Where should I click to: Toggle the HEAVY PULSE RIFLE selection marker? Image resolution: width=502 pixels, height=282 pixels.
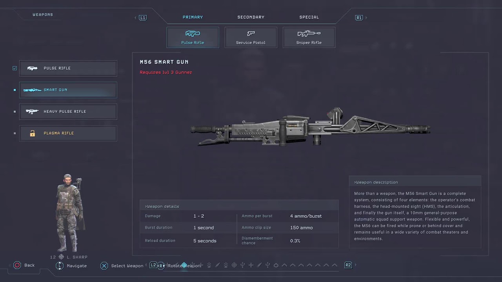pyautogui.click(x=15, y=112)
